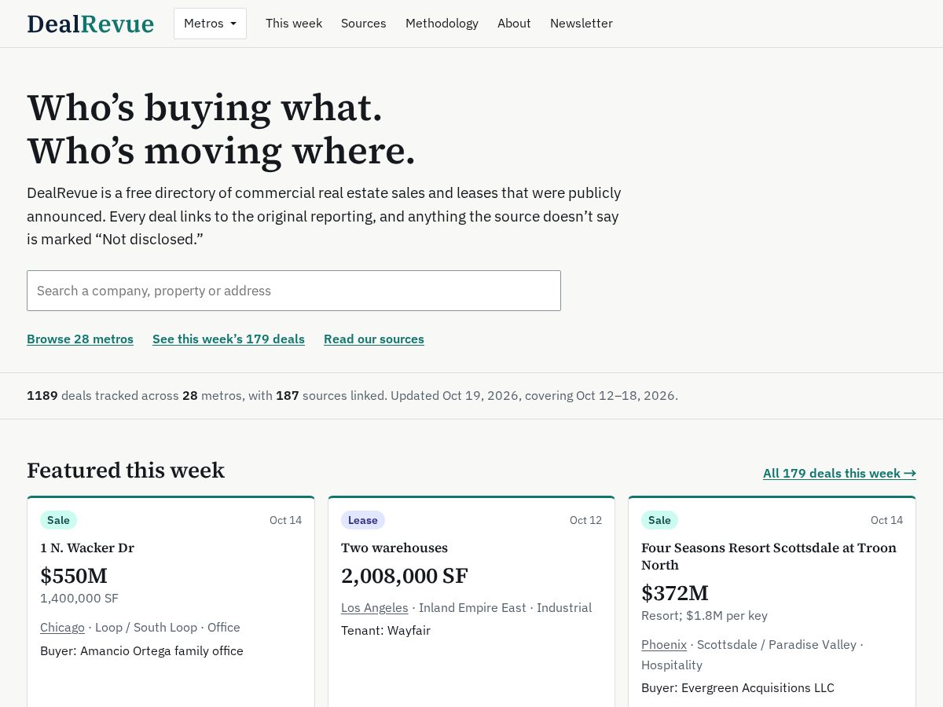
Task: Open the Los Angeles metro link
Action: pos(375,608)
